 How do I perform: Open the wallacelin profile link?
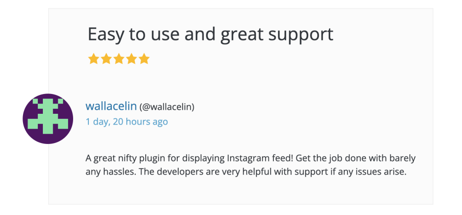(x=111, y=106)
